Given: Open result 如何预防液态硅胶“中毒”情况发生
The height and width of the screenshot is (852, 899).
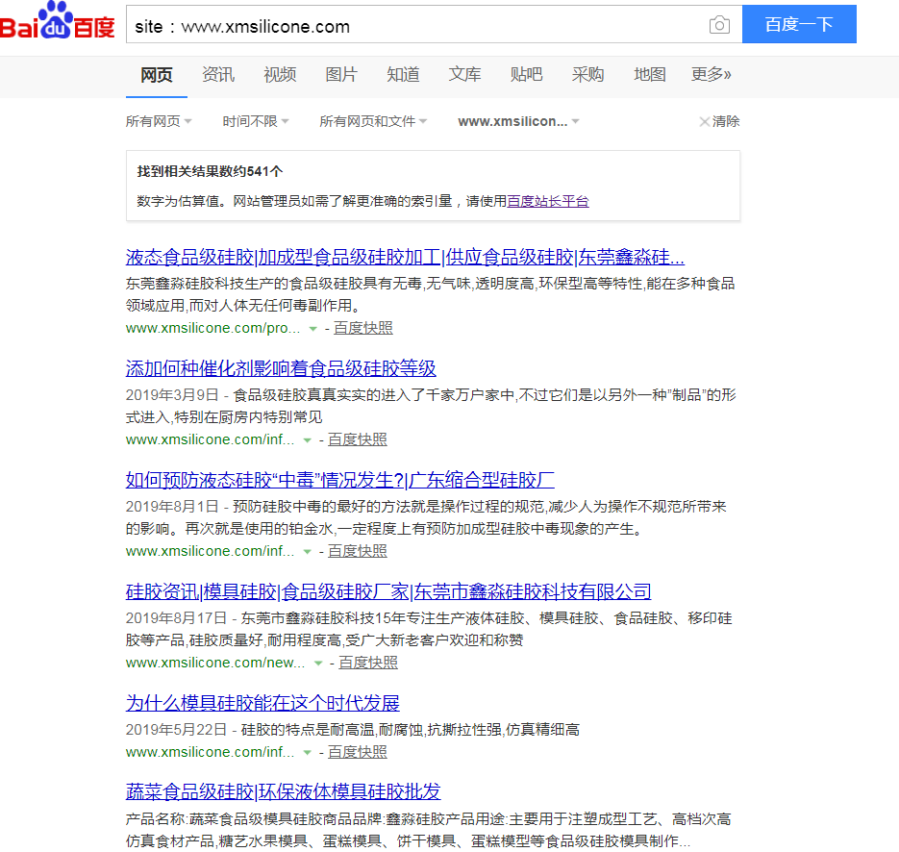Looking at the screenshot, I should tap(340, 480).
